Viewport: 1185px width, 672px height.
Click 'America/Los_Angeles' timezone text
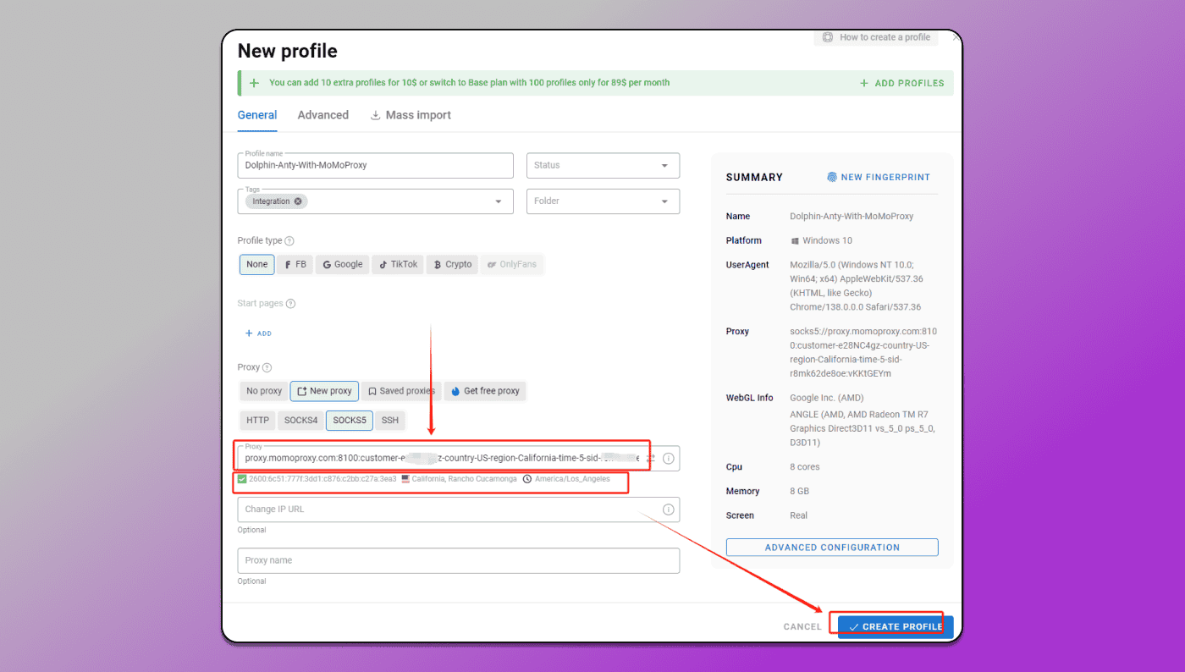pos(572,479)
